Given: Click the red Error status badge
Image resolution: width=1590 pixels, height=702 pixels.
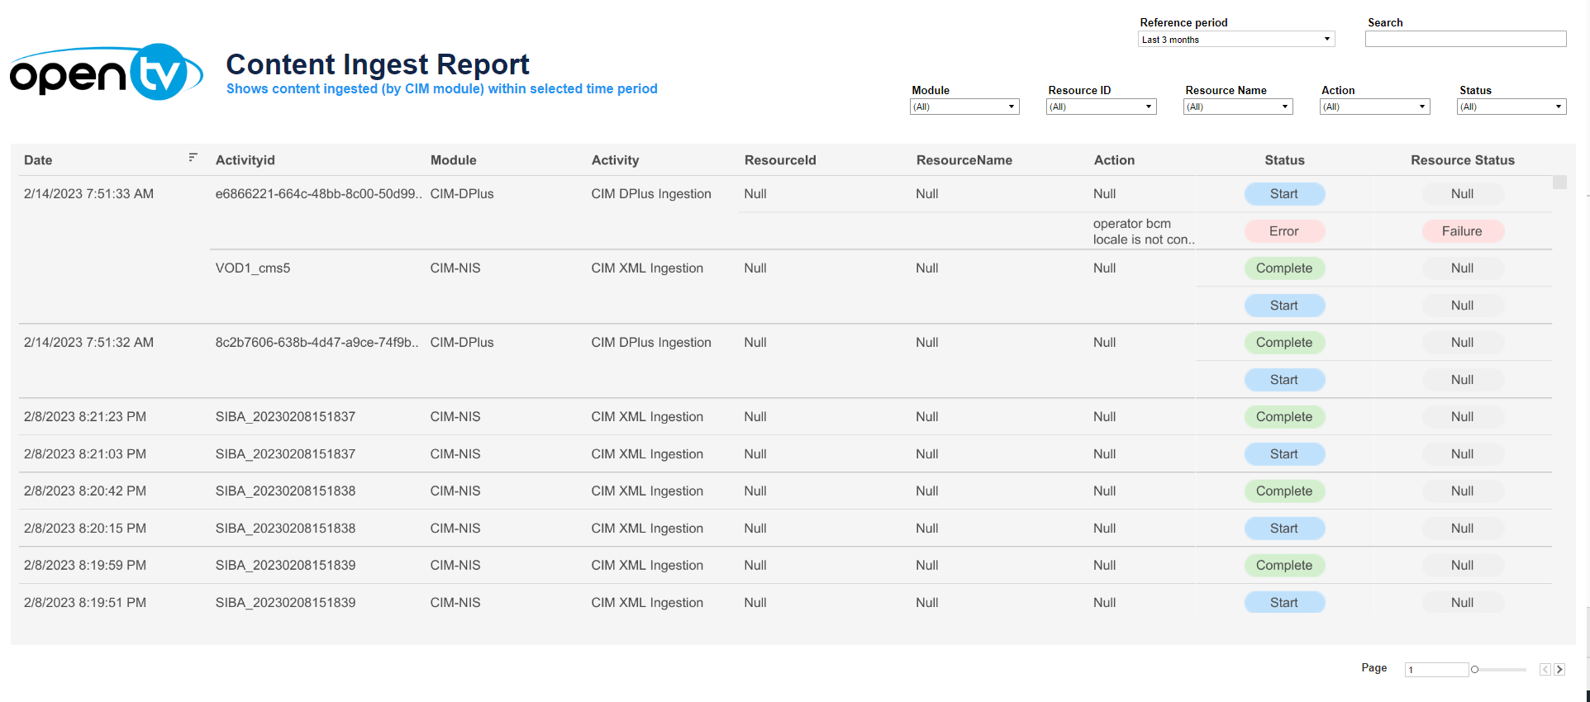Looking at the screenshot, I should click(1284, 231).
